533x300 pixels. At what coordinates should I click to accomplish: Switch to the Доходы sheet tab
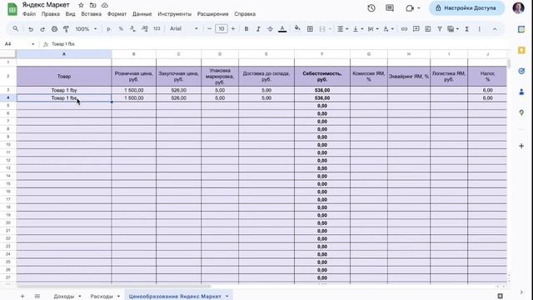coord(64,297)
